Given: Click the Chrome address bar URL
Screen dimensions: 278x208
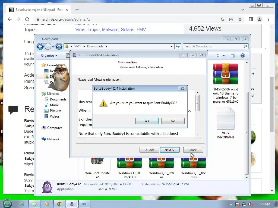Looking at the screenshot, I should [x=66, y=19].
